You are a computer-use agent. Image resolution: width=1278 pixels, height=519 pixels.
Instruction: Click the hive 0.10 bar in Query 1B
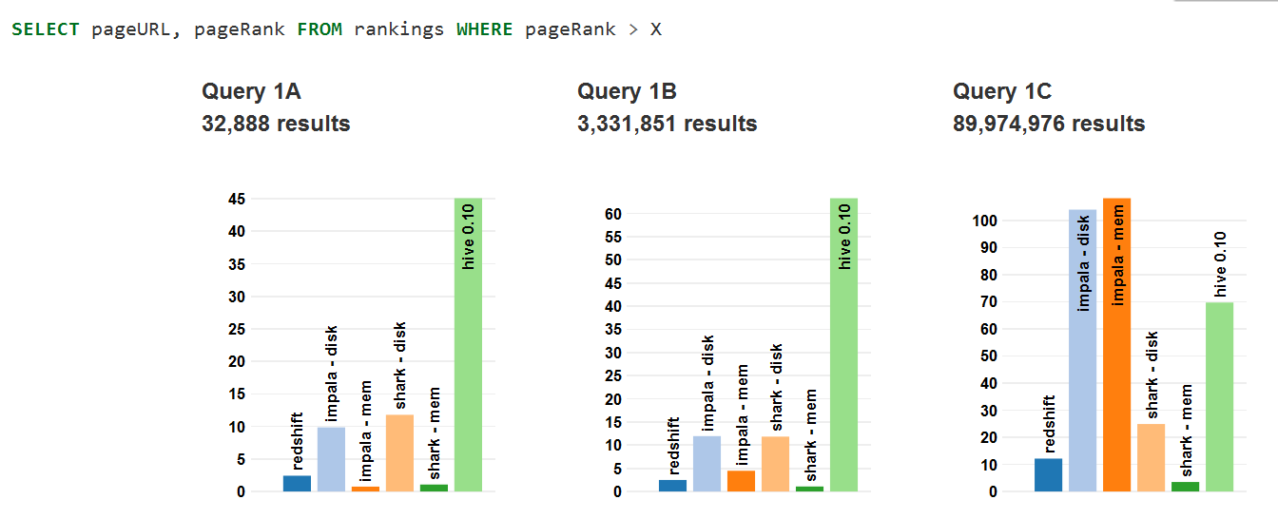pyautogui.click(x=843, y=345)
